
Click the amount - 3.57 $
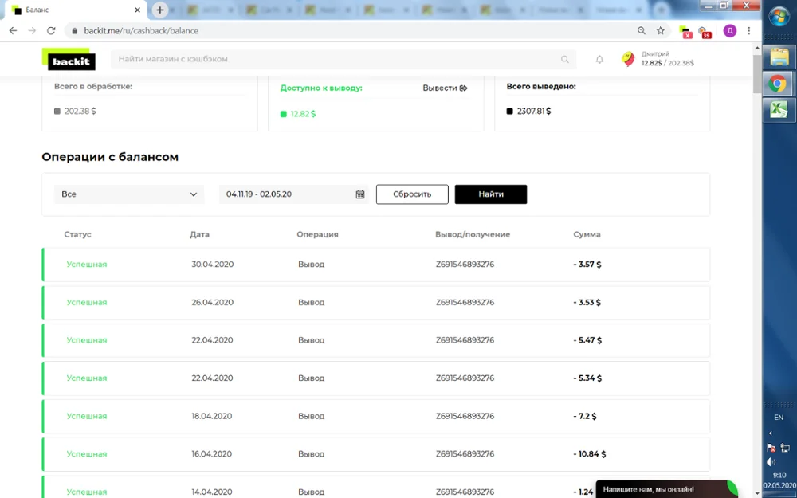(587, 265)
